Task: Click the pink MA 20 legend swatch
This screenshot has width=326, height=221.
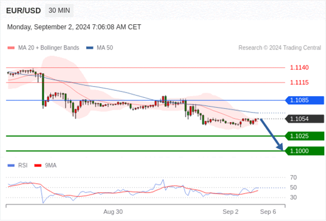Action: click(11, 48)
